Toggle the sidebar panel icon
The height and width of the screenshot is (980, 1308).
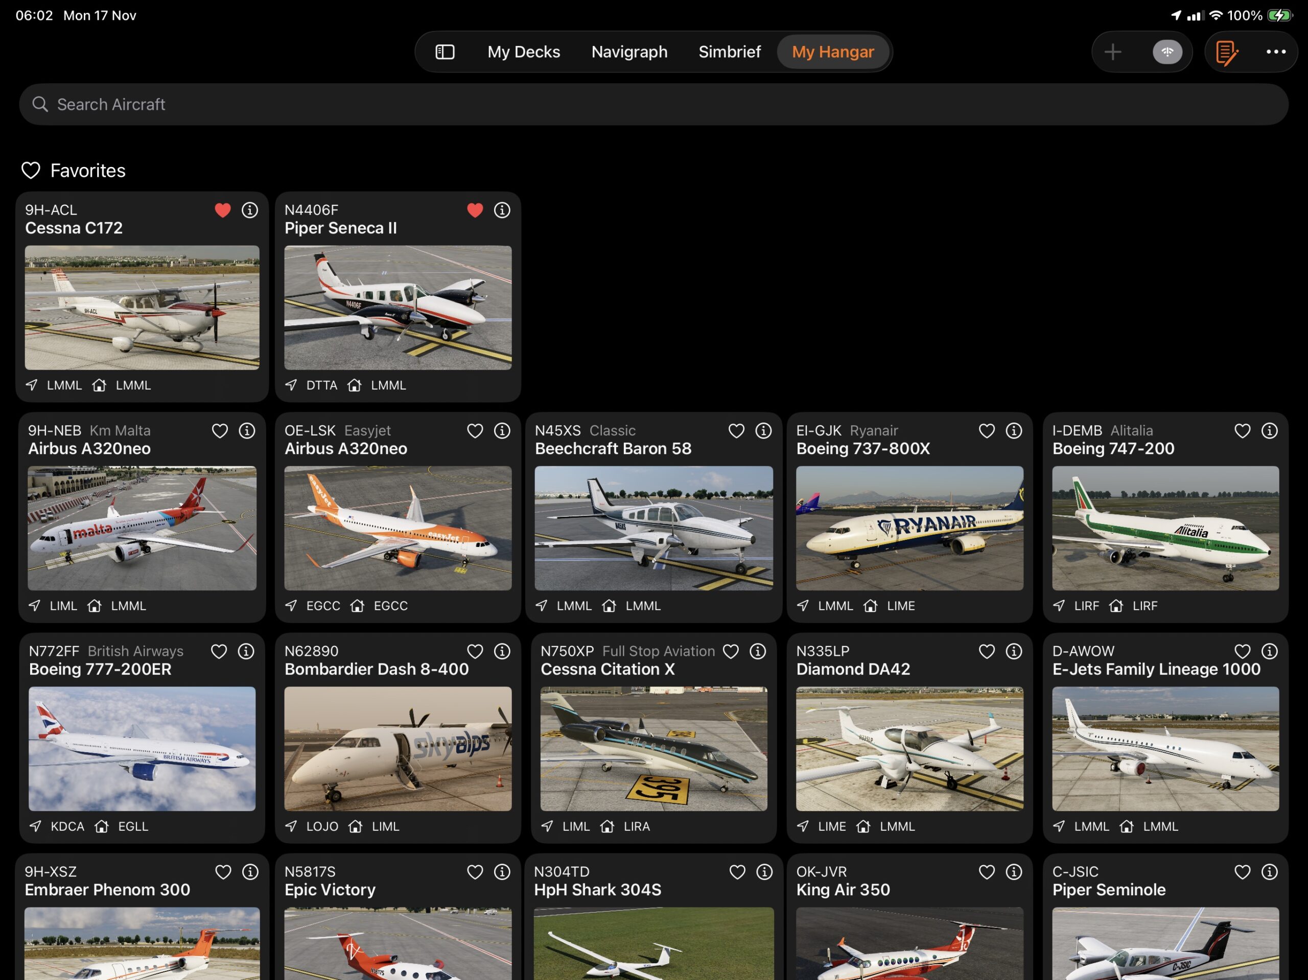pos(445,52)
